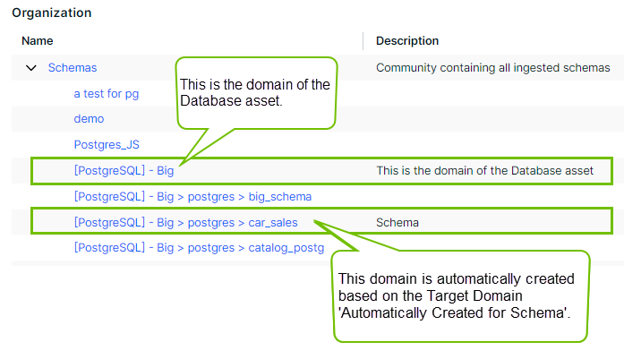624x359 pixels.
Task: Click the callout about the Database asset domain
Action: pos(255,92)
